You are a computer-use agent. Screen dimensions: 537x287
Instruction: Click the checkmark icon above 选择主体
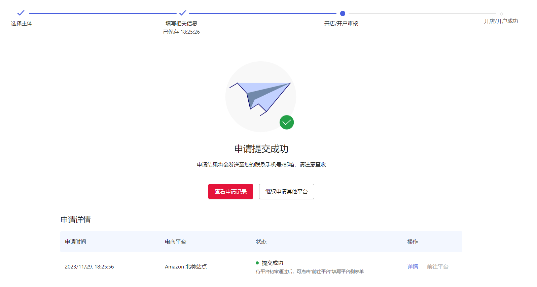(x=21, y=13)
